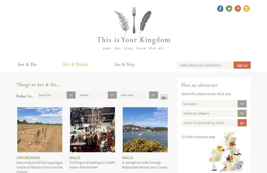Focus the newsletter subscription email field
This screenshot has height=173, width=267.
tap(205, 65)
